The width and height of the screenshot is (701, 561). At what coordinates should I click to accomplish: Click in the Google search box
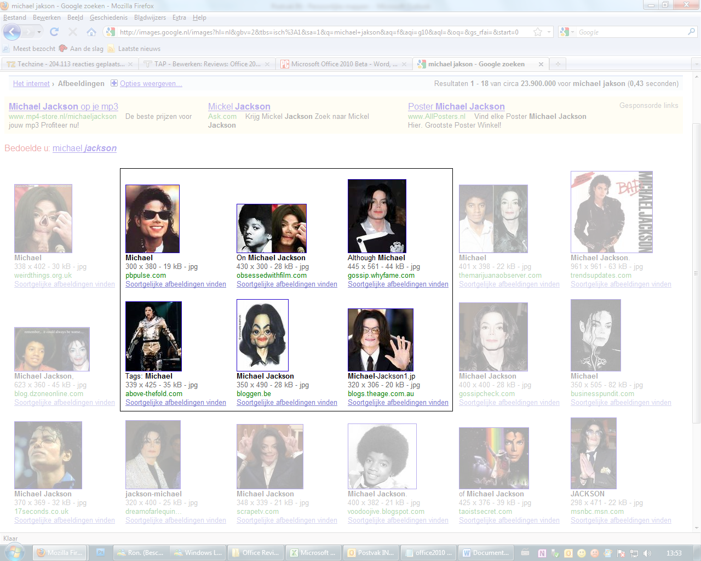tap(631, 32)
